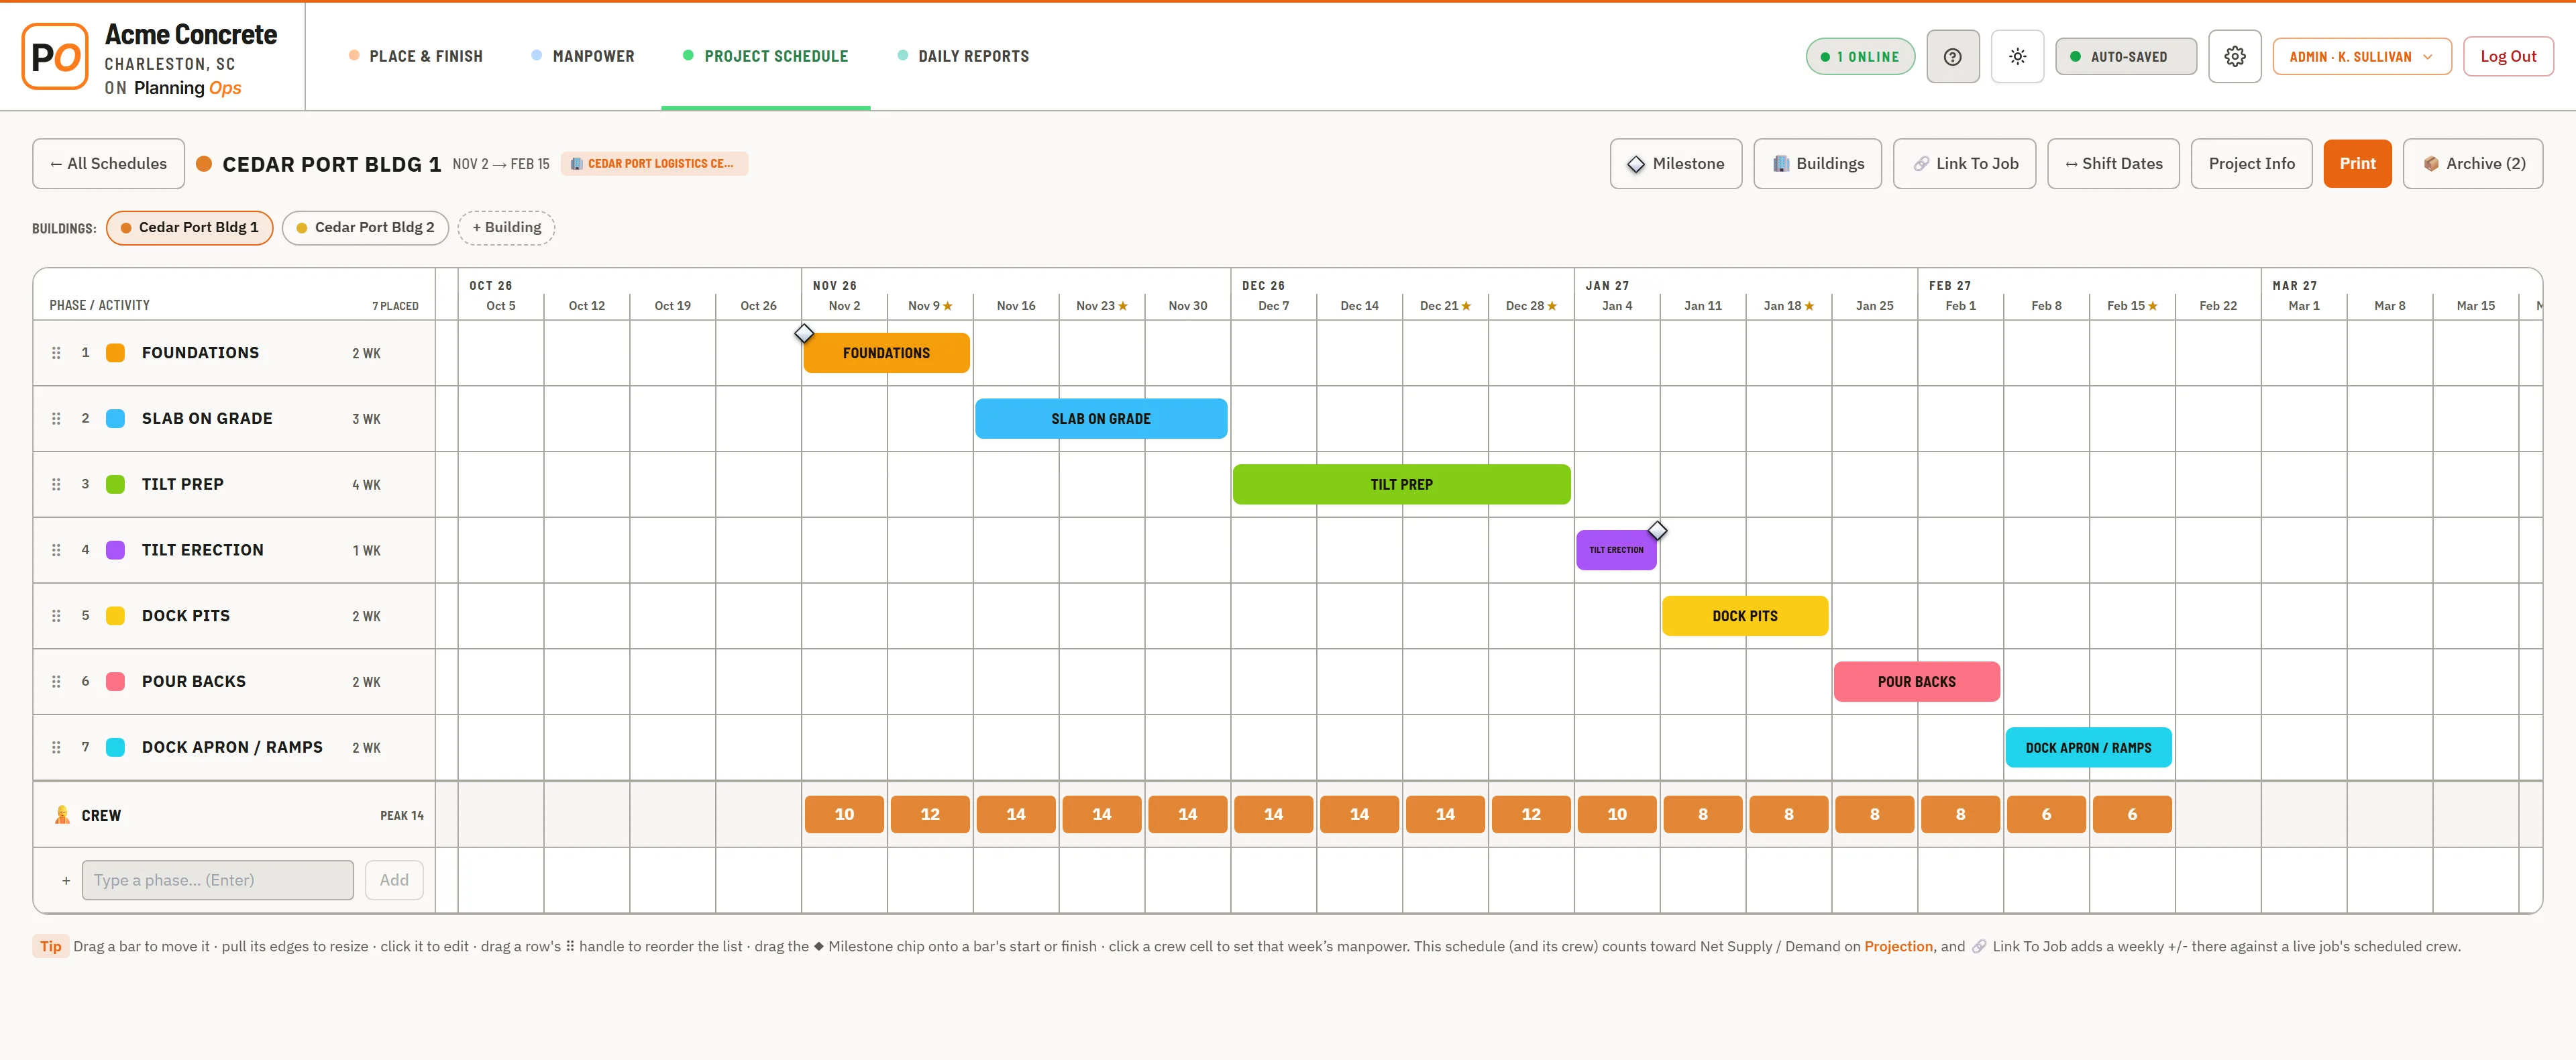Click the Feb 15 crew cell showing 6

click(x=2132, y=815)
